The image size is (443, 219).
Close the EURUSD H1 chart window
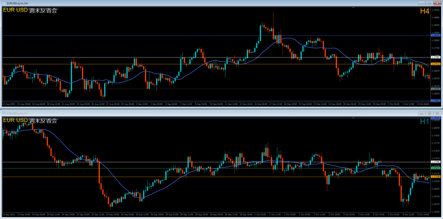point(437,113)
